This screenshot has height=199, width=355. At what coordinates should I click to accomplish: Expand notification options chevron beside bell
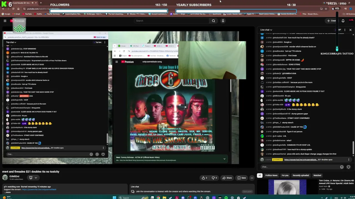click(x=36, y=178)
